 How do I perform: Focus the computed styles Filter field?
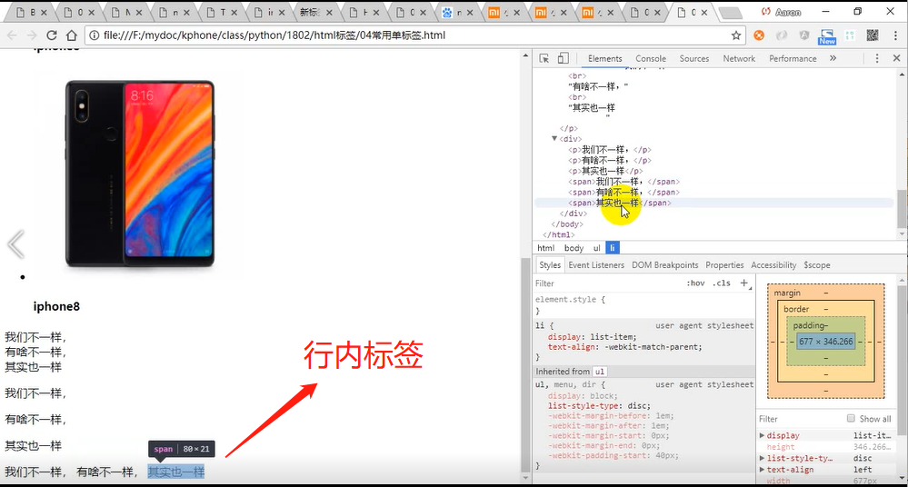point(799,419)
